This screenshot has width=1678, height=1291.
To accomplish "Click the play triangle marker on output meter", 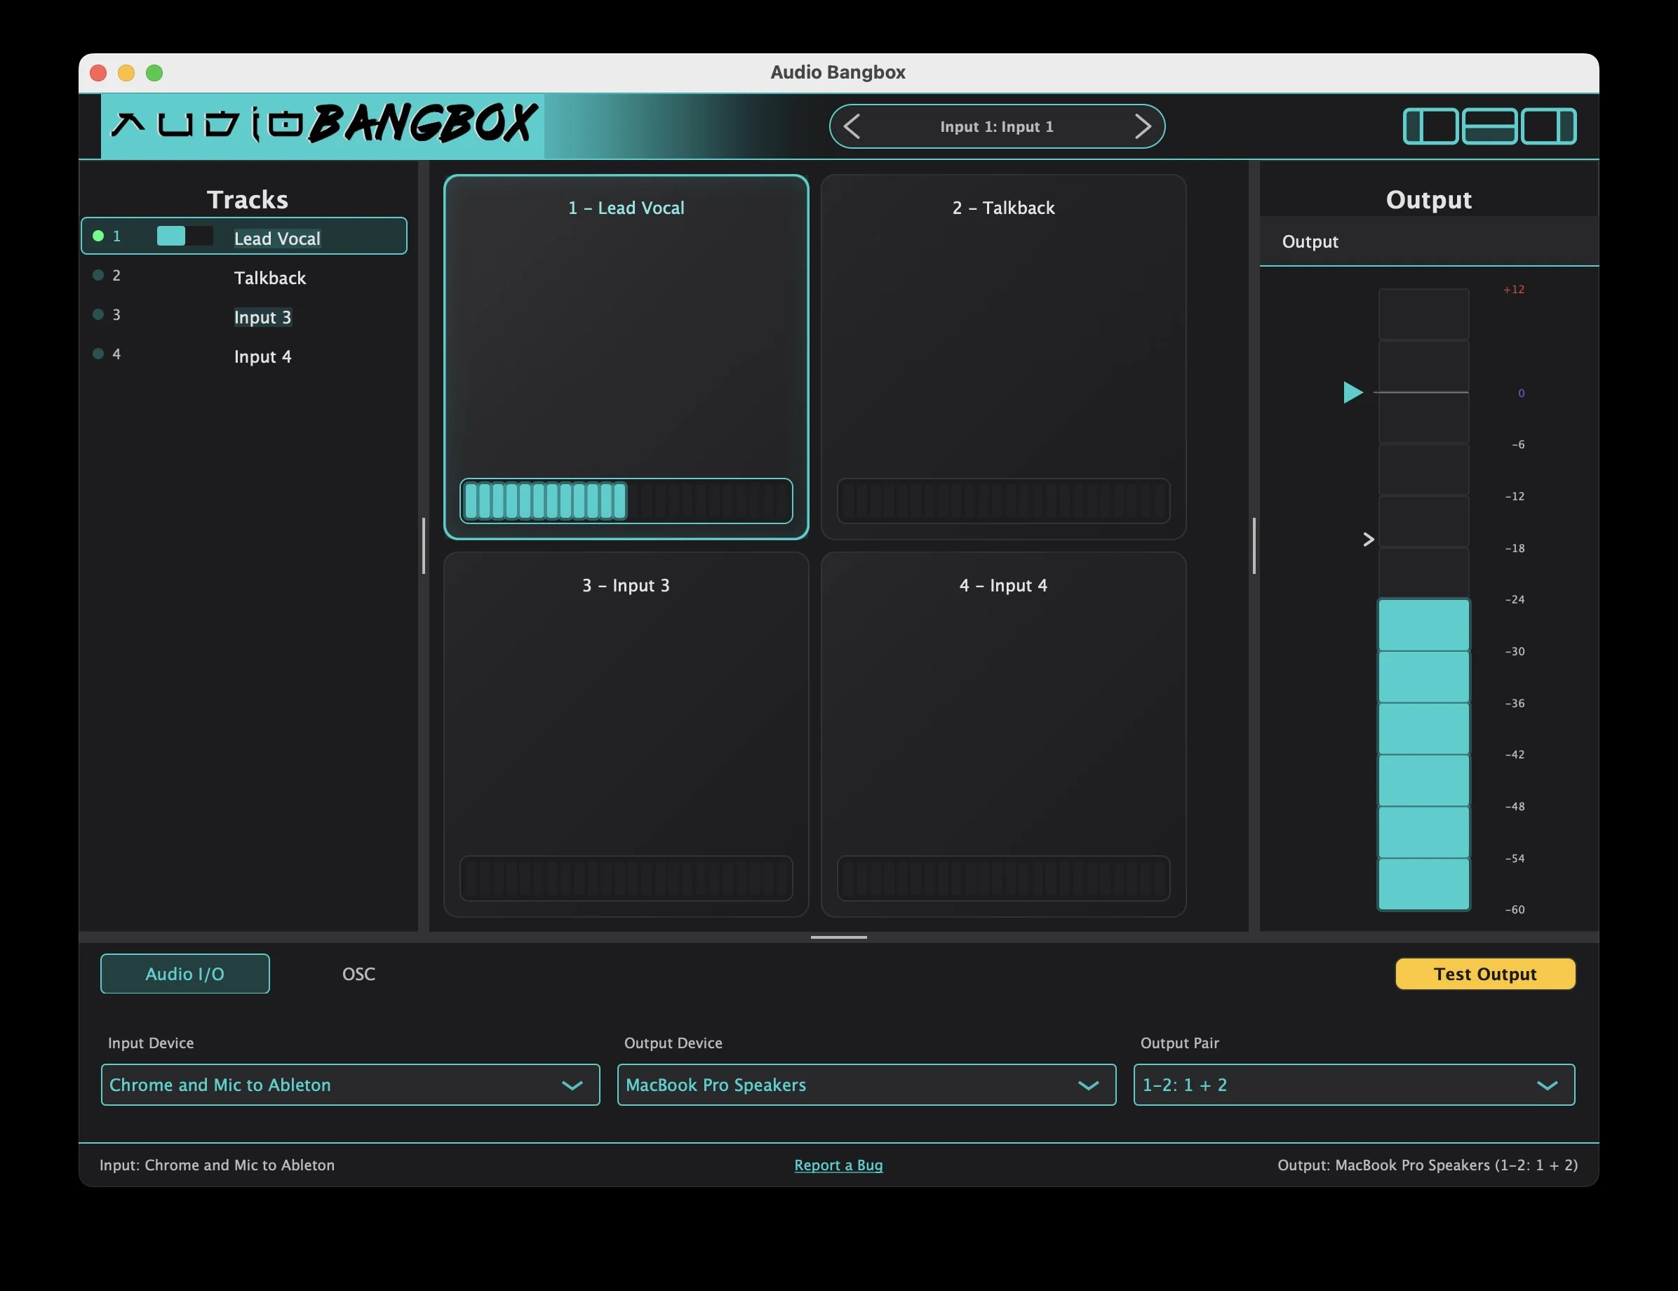I will (1353, 393).
